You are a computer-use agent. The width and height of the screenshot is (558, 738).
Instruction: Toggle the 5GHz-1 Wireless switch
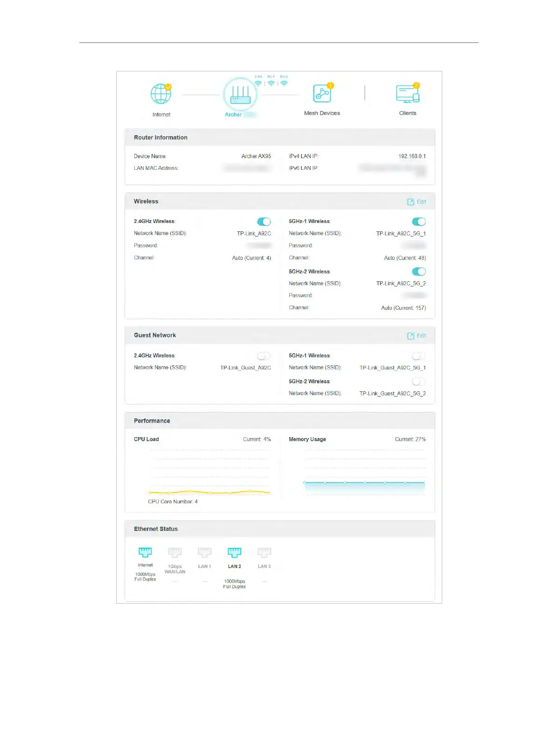point(418,222)
